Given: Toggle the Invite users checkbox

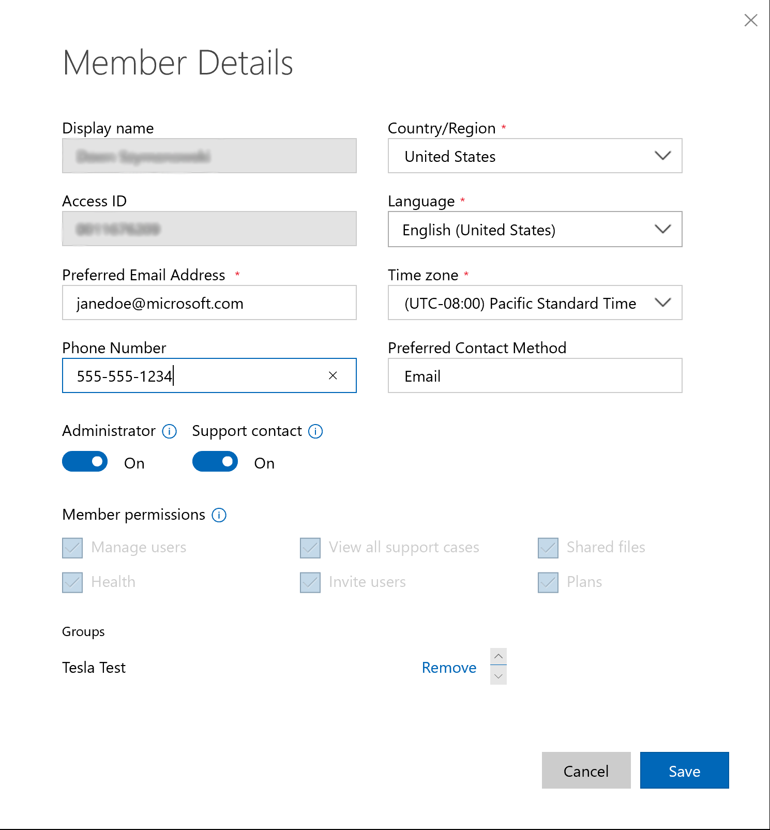Looking at the screenshot, I should 310,583.
